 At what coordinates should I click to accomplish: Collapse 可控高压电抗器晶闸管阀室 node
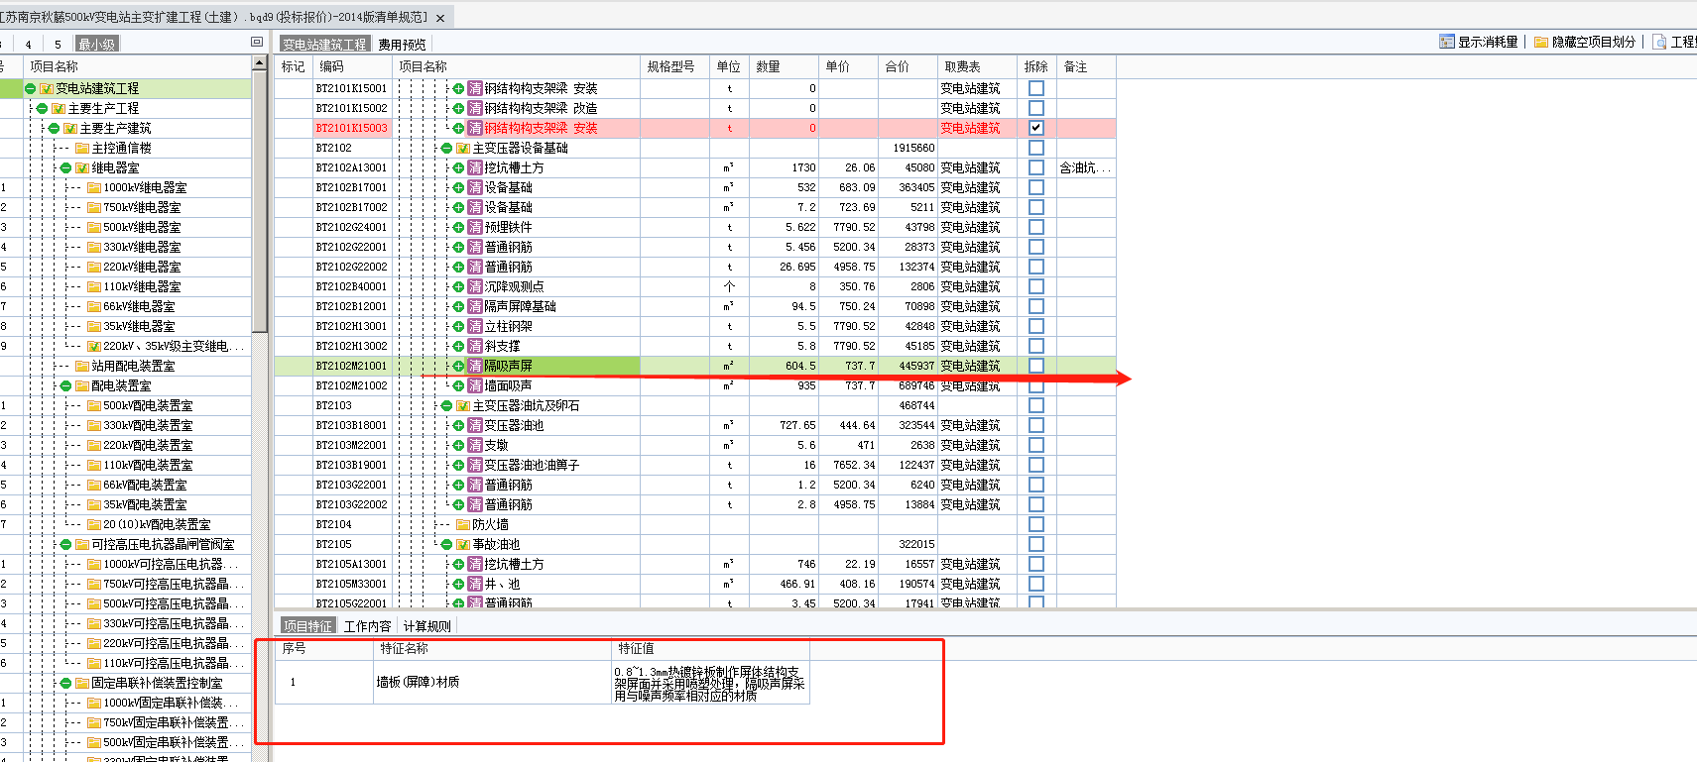pos(66,544)
